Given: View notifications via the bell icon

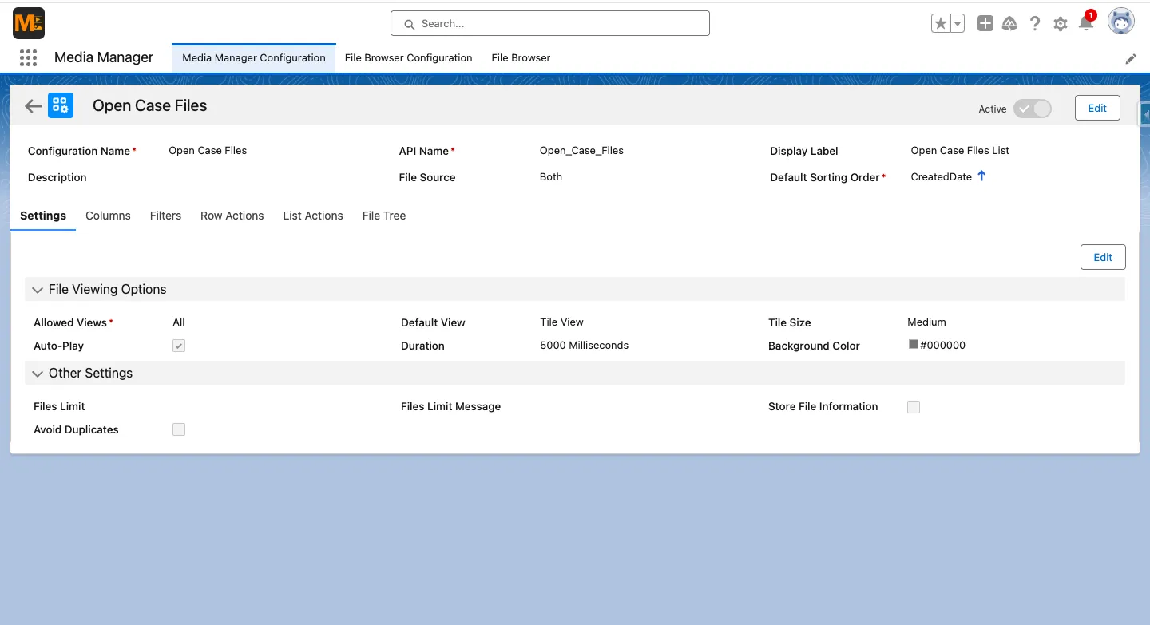Looking at the screenshot, I should 1086,23.
